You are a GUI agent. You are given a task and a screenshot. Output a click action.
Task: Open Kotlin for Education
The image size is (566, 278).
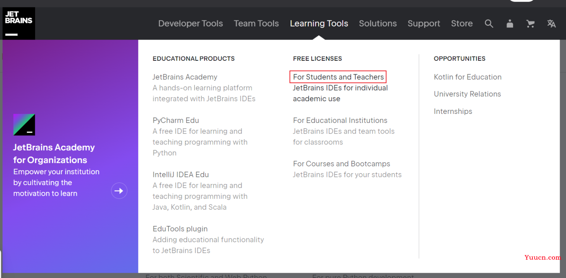(x=468, y=77)
